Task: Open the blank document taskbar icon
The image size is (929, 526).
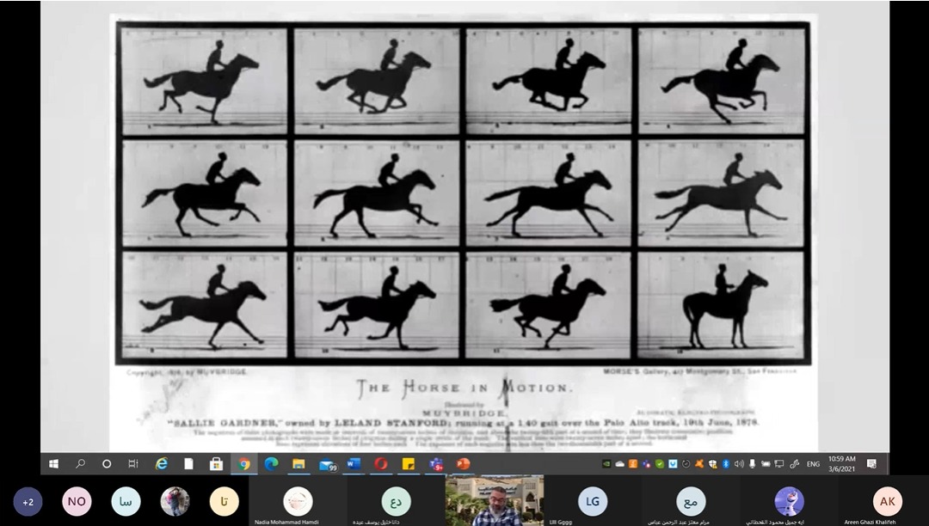Action: click(x=188, y=464)
